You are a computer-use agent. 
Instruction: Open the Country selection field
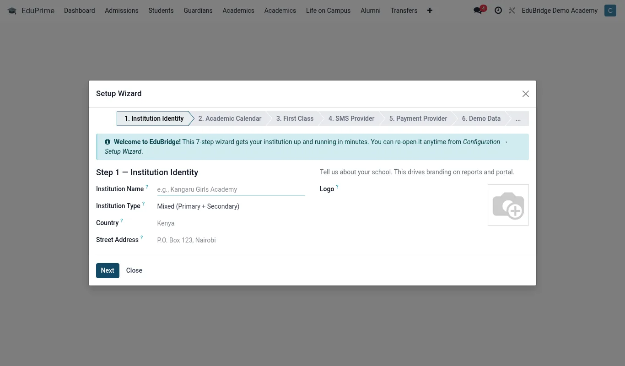pos(231,223)
